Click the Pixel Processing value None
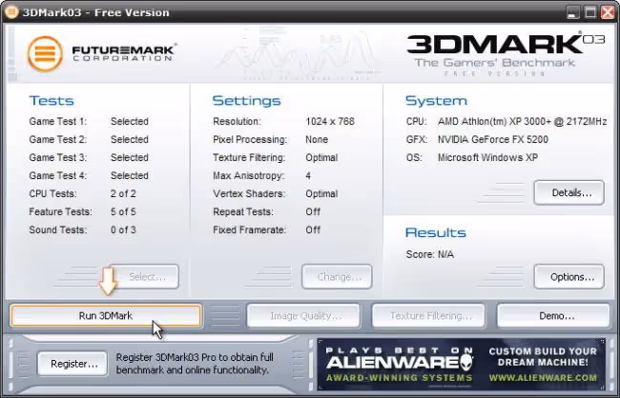The image size is (620, 398). click(317, 139)
